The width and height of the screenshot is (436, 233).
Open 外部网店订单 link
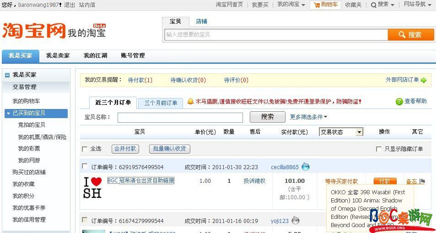pyautogui.click(x=402, y=80)
